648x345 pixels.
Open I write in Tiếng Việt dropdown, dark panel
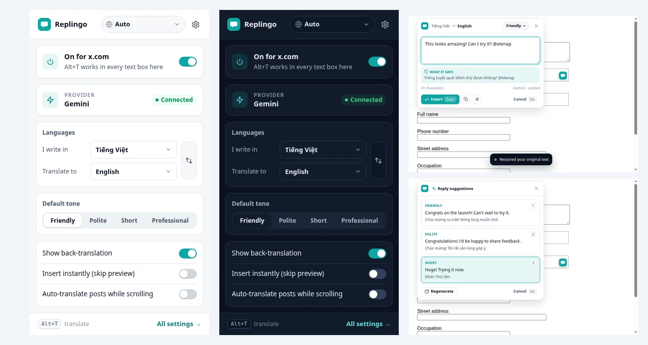323,150
